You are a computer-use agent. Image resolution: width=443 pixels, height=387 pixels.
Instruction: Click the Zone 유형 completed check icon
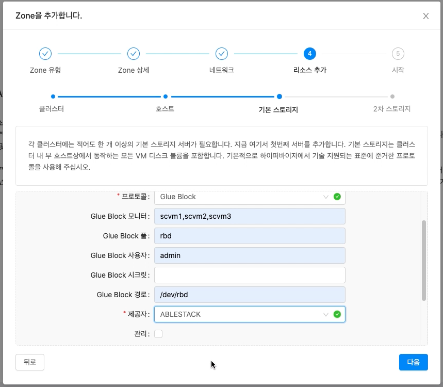pos(45,54)
